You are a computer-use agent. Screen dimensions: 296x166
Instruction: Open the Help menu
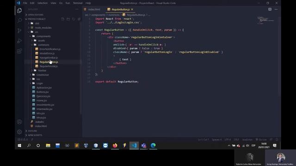88,3
